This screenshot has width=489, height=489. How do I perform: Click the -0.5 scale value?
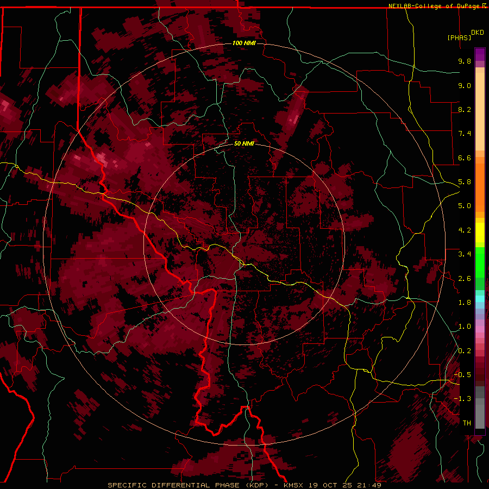pyautogui.click(x=462, y=375)
